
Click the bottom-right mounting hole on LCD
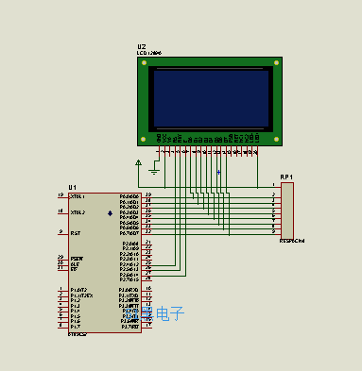(x=276, y=139)
